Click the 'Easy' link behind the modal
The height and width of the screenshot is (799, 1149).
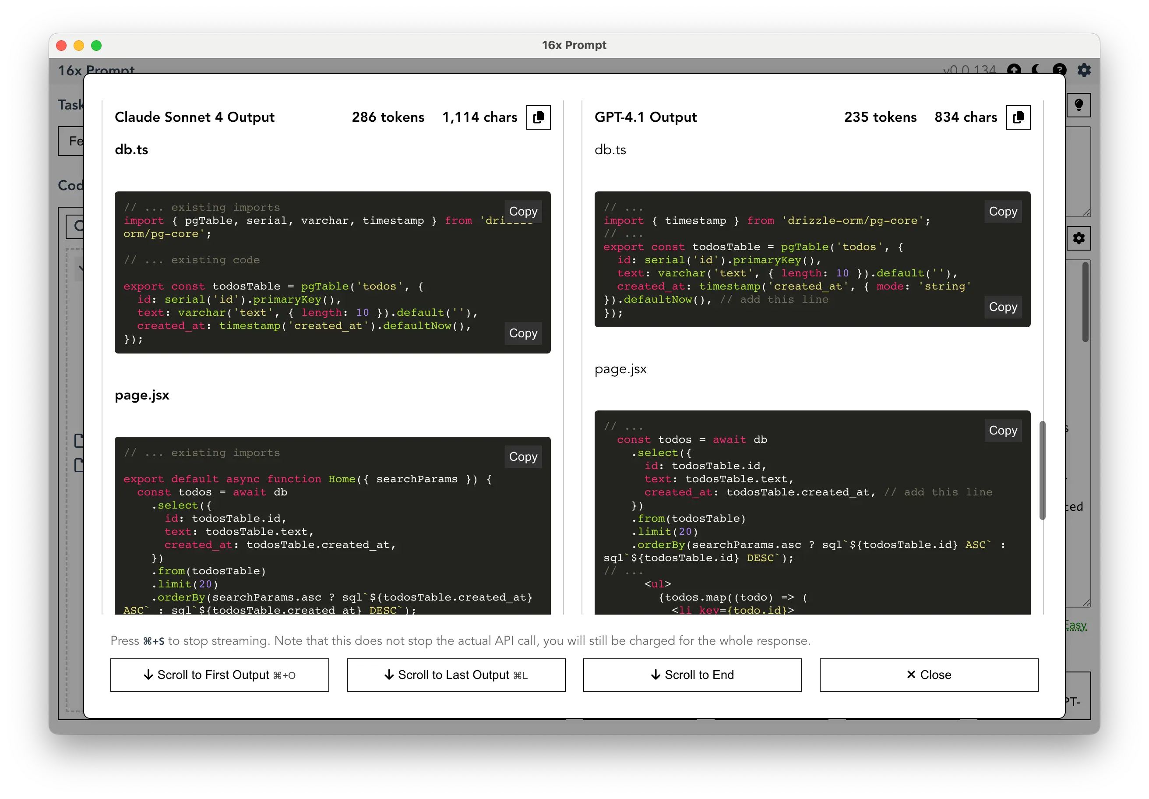click(1076, 625)
